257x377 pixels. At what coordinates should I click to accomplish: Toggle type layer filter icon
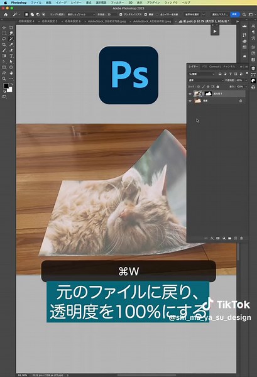click(x=231, y=74)
